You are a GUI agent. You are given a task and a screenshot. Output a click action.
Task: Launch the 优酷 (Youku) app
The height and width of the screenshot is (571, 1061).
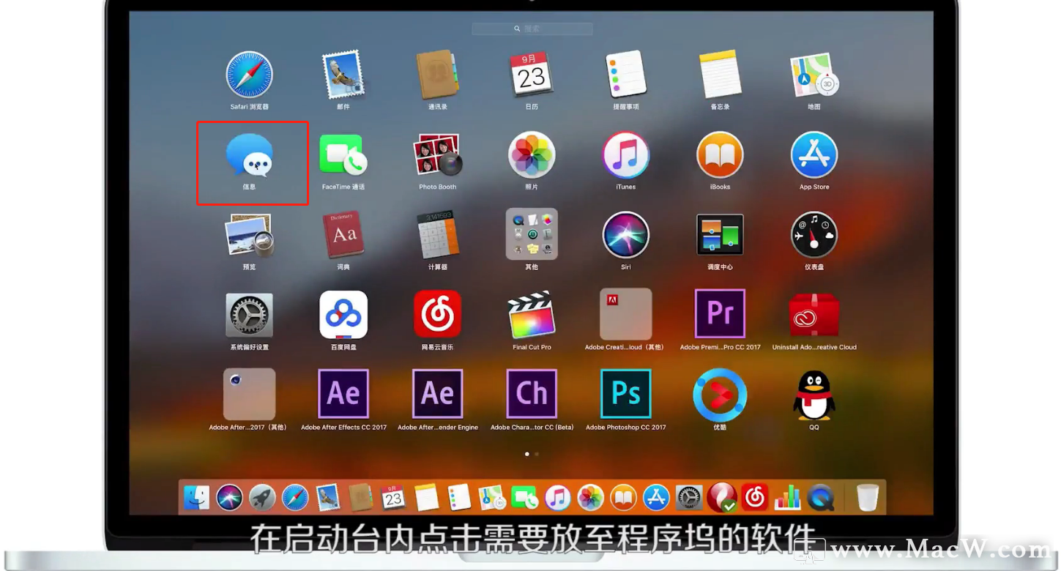click(x=721, y=395)
